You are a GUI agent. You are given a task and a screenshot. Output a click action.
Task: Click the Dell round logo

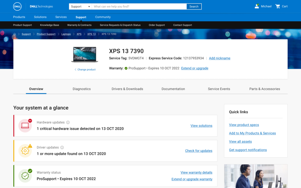(17, 6)
